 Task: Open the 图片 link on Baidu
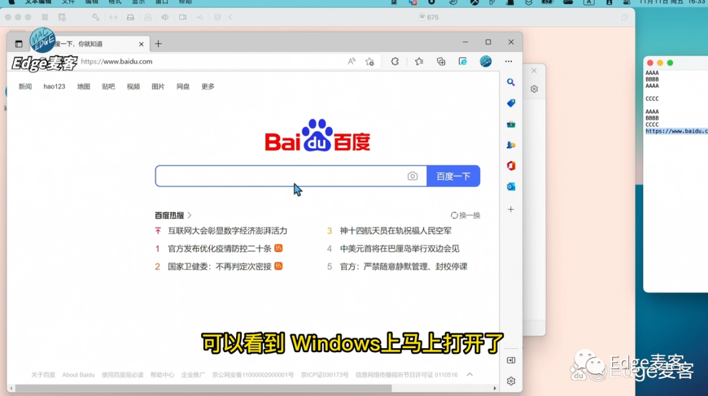pos(158,87)
